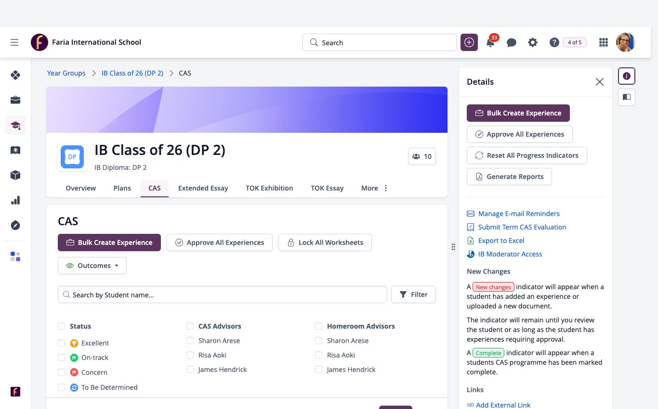
Task: Check the Concern status checkbox
Action: coord(61,372)
